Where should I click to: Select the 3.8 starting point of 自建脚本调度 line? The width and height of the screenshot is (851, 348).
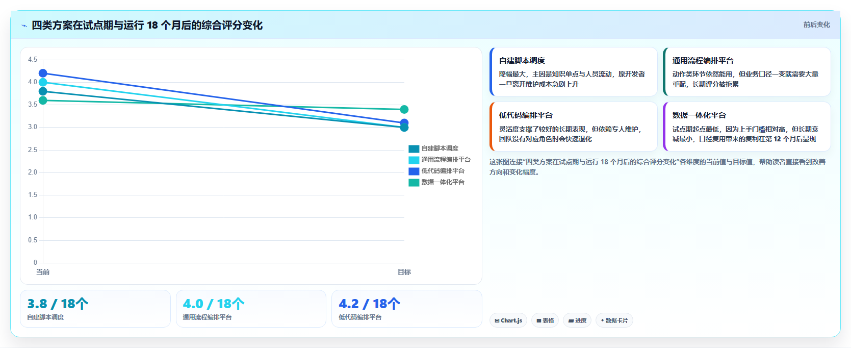(43, 91)
